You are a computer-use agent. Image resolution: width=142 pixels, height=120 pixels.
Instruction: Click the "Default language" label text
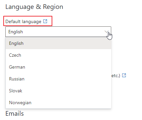[x=23, y=21]
